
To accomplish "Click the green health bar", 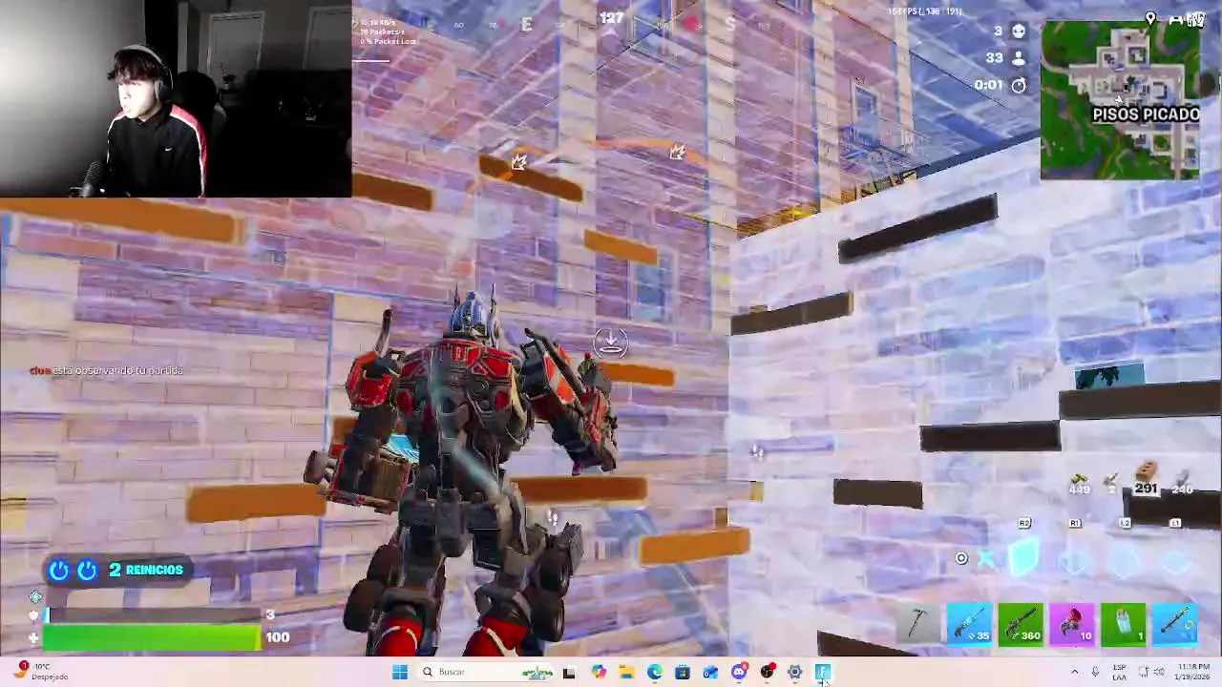I will pyautogui.click(x=151, y=637).
